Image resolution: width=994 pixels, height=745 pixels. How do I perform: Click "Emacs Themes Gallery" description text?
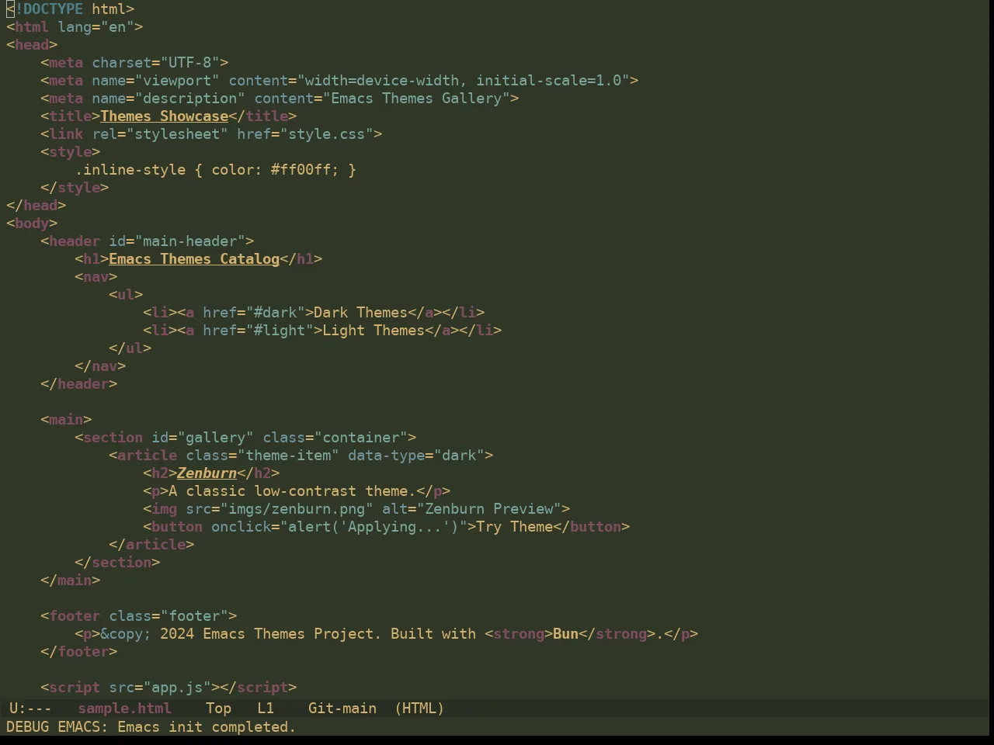[417, 99]
